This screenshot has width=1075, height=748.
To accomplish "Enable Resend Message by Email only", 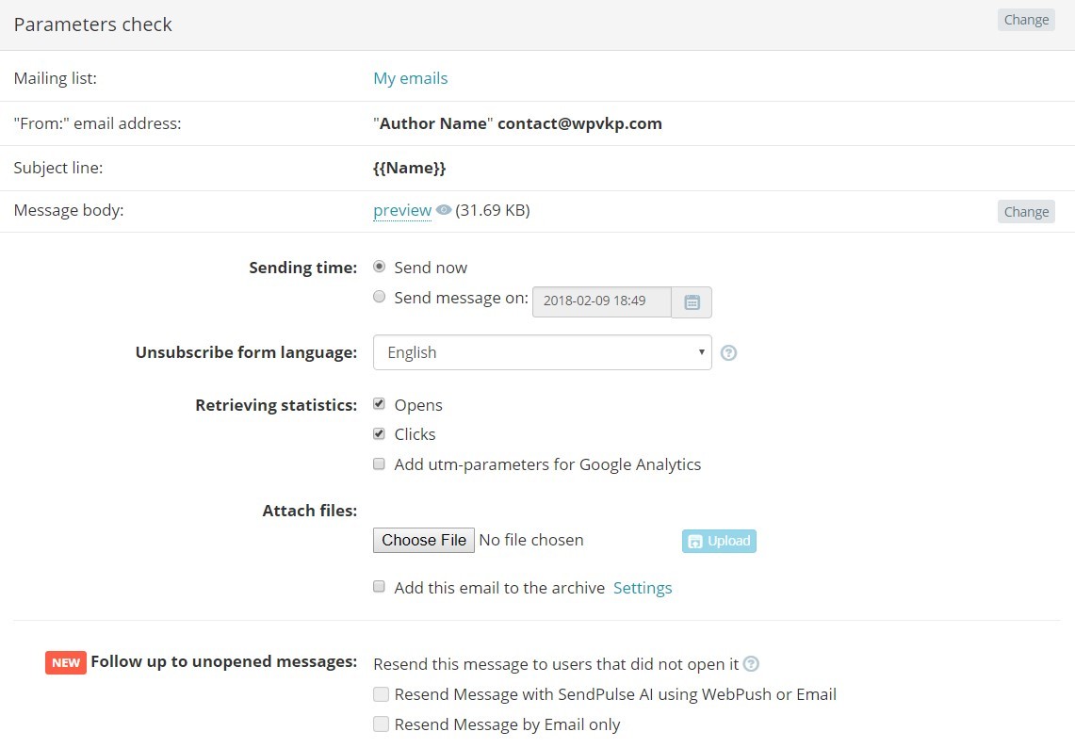I will click(382, 724).
